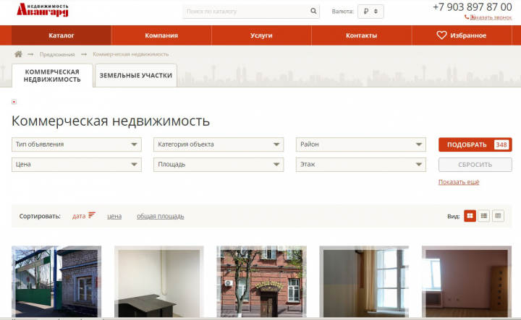Click the phone number +7 903 897 87 00
The height and width of the screenshot is (320, 521).
pyautogui.click(x=472, y=7)
